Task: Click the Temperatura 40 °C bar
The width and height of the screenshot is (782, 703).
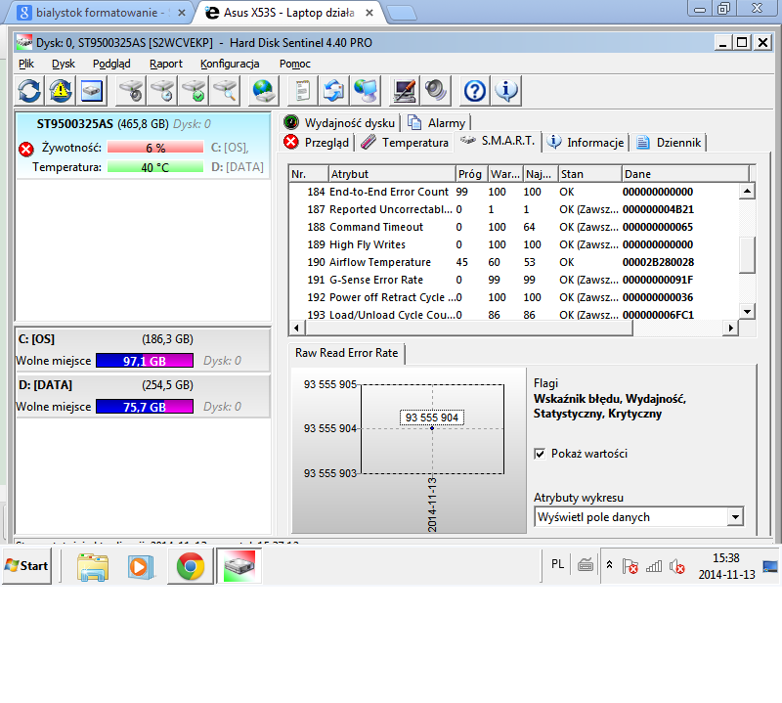Action: point(155,167)
